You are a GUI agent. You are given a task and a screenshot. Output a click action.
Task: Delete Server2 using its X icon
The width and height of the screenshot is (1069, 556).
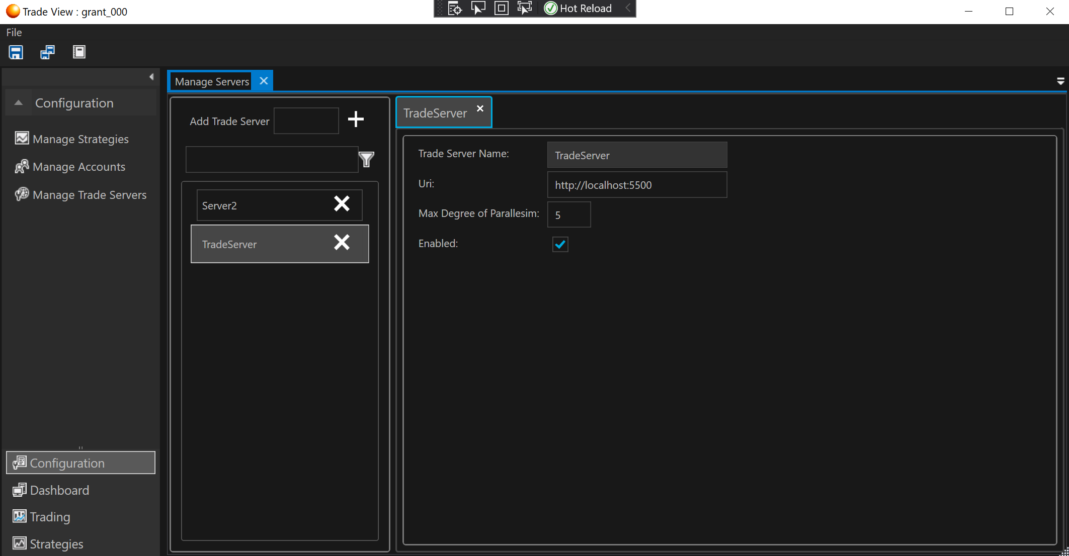coord(342,204)
